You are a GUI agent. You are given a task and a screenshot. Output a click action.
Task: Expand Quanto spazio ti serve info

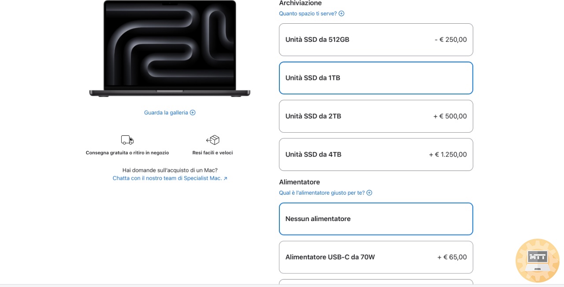coord(308,14)
